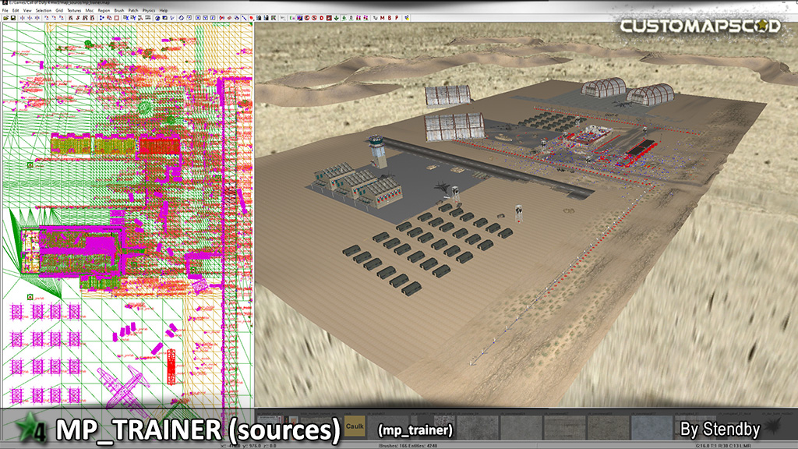
Task: Open the View menu
Action: 27,10
